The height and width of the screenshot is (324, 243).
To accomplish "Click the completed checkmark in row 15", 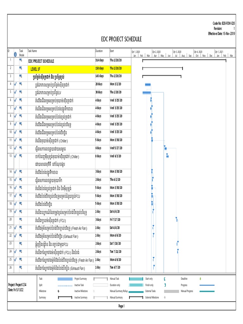I will 15,180.
